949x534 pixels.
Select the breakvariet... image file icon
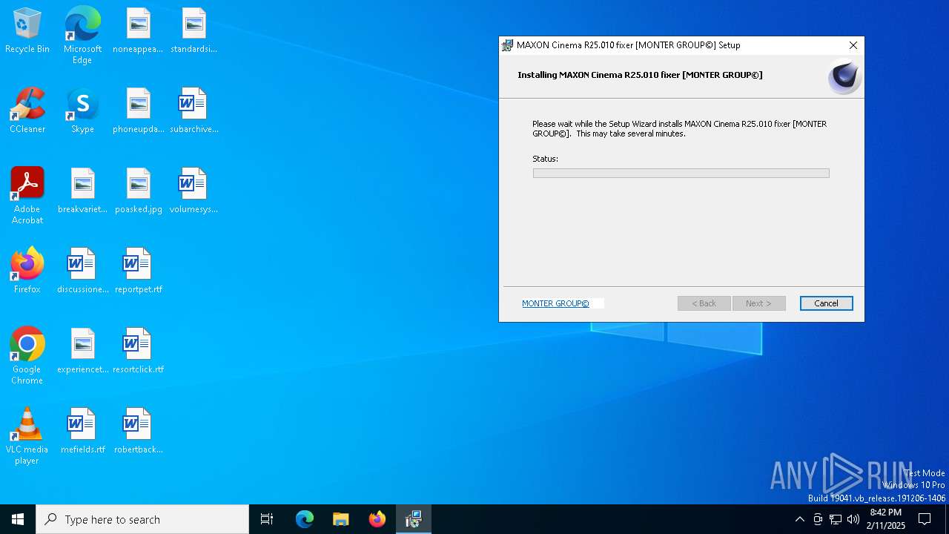pyautogui.click(x=82, y=191)
